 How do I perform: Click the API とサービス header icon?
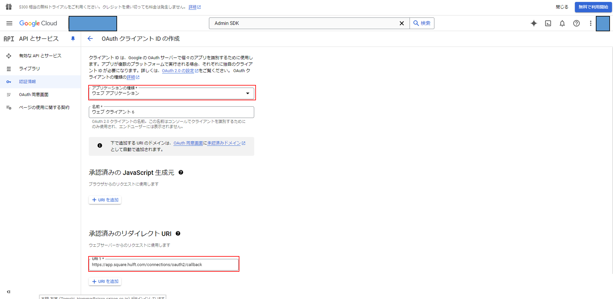pyautogui.click(x=9, y=39)
